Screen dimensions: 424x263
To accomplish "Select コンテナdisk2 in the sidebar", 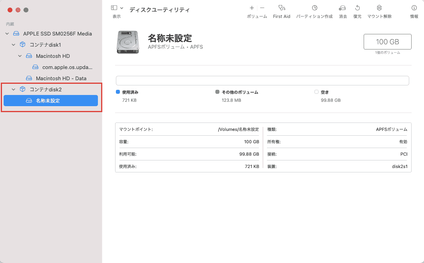I will coord(46,89).
